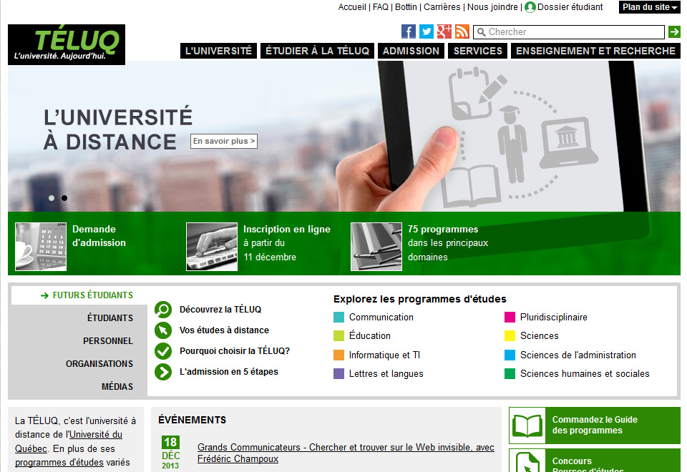Click the magnifier icon inside search box
Viewport: 687px width, 472px height.
tap(481, 32)
